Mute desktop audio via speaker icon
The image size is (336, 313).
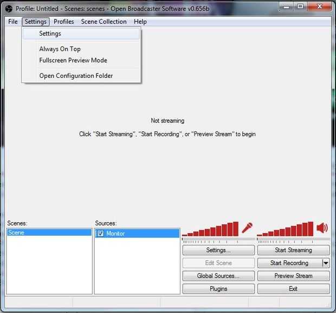tap(322, 228)
